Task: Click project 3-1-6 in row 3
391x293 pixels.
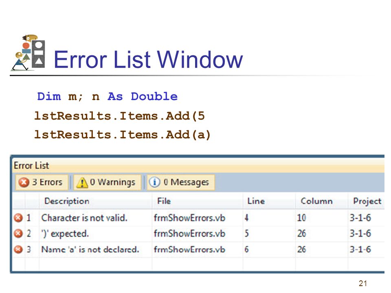Action: (x=360, y=249)
